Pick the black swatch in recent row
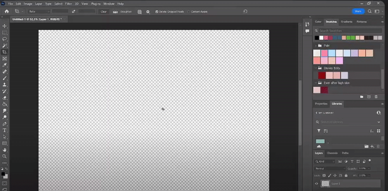 pos(317,38)
